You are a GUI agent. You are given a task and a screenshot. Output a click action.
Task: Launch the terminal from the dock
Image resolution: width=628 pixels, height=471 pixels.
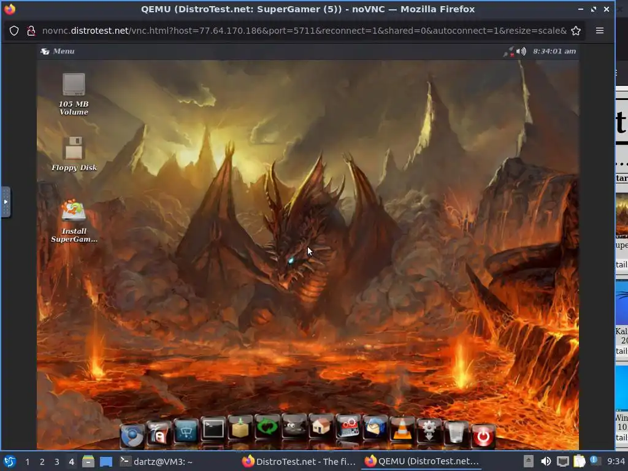pyautogui.click(x=213, y=429)
